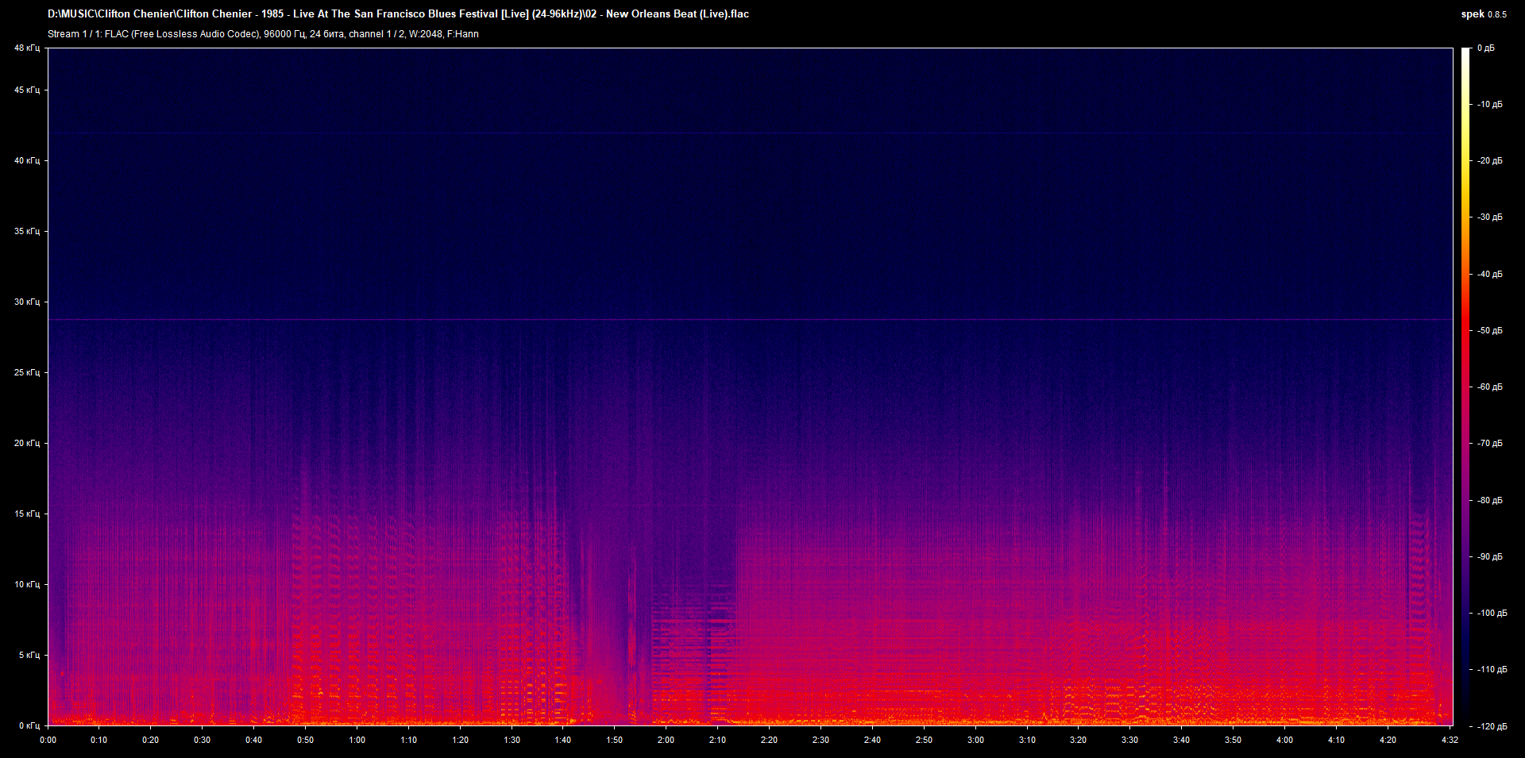Viewport: 1525px width, 758px height.
Task: Select the FLAC stream info line
Action: coord(262,34)
